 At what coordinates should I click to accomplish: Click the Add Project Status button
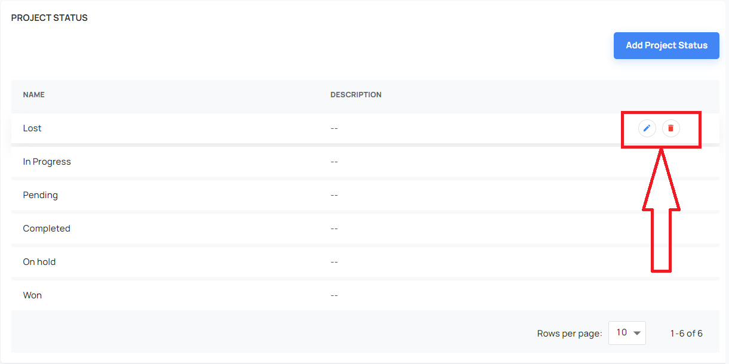[666, 45]
